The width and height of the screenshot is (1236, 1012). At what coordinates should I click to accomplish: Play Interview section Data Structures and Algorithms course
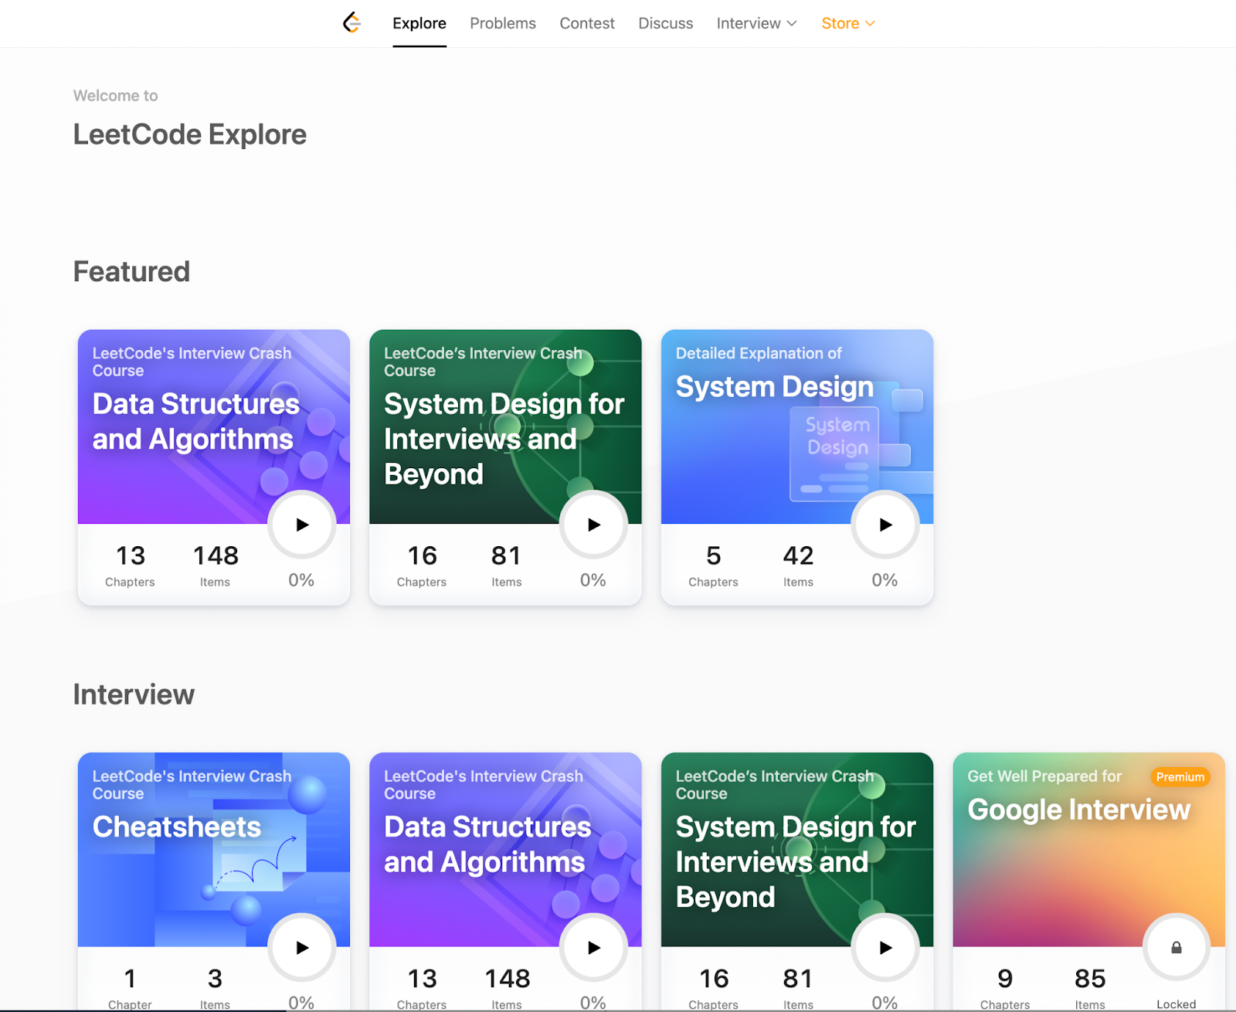click(593, 947)
